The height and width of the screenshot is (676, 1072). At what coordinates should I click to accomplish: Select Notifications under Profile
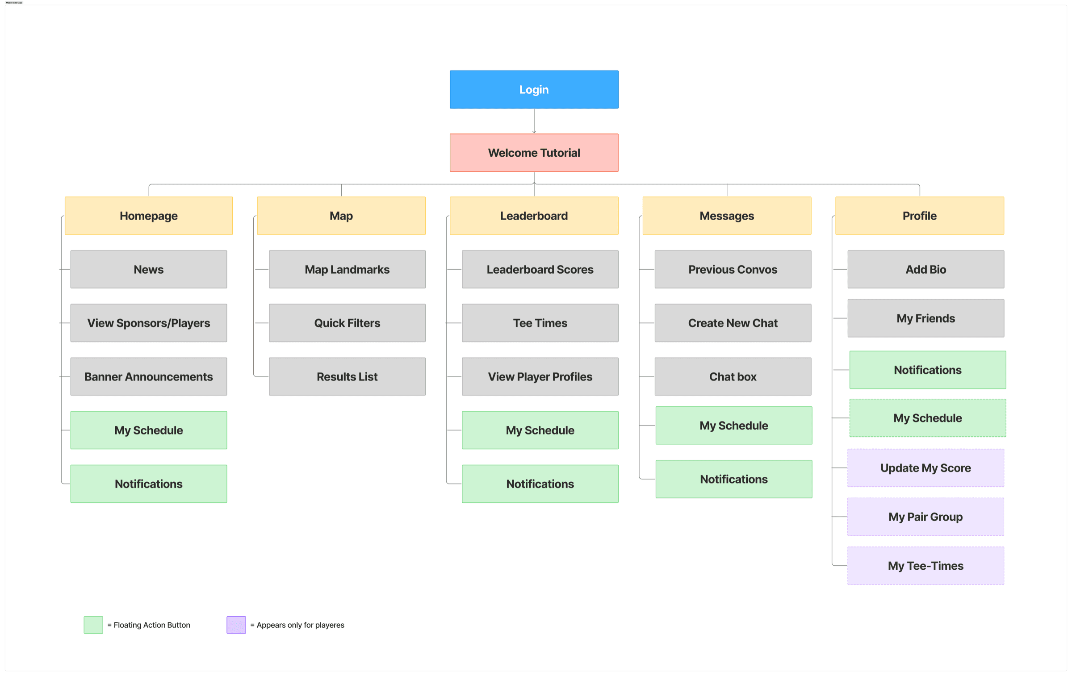pyautogui.click(x=928, y=370)
